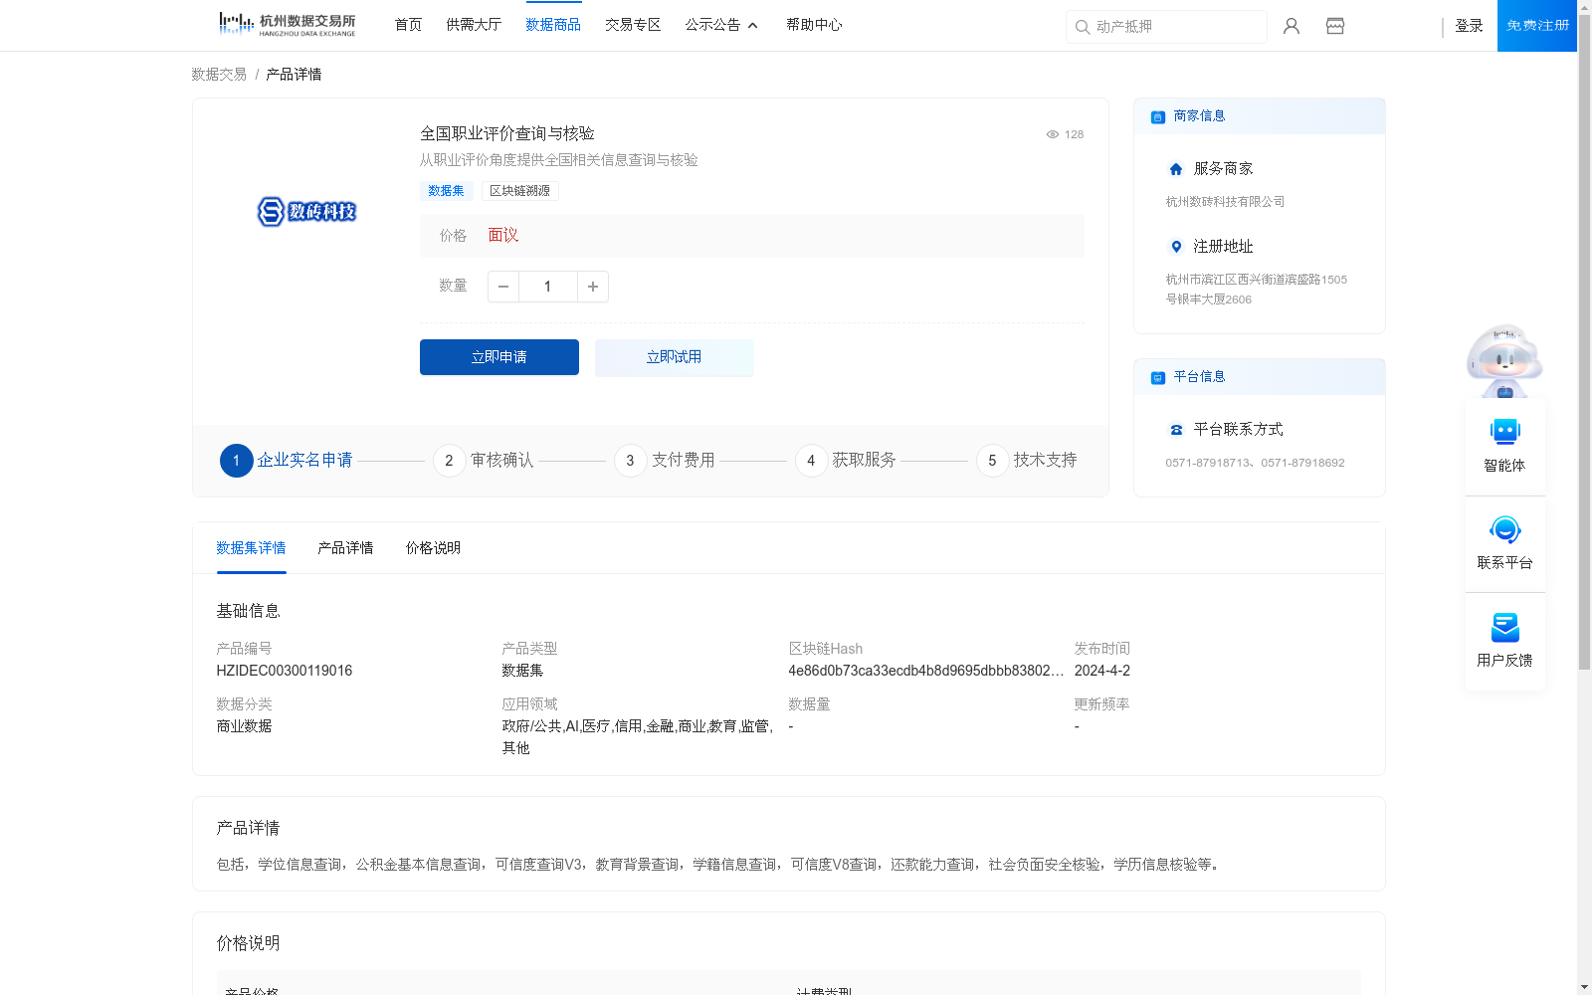
Task: Click the 数砖科技 product logo
Action: pyautogui.click(x=306, y=212)
